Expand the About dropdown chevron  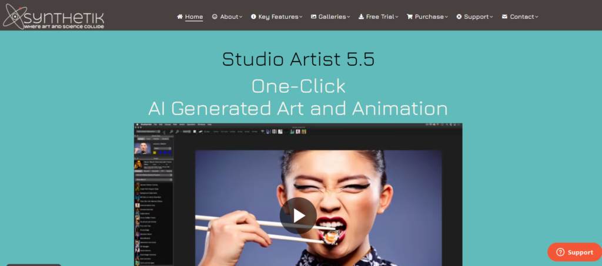pyautogui.click(x=240, y=17)
